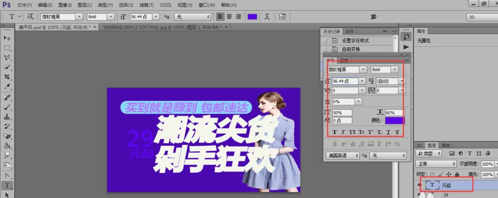Viewport: 498px width, 198px height.
Task: Switch to the 动作 panel tab
Action: click(x=350, y=31)
